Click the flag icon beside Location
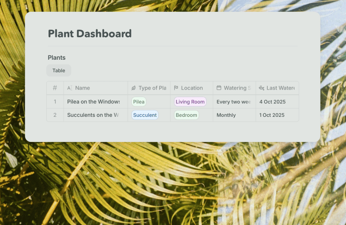This screenshot has width=346, height=225. click(x=176, y=88)
